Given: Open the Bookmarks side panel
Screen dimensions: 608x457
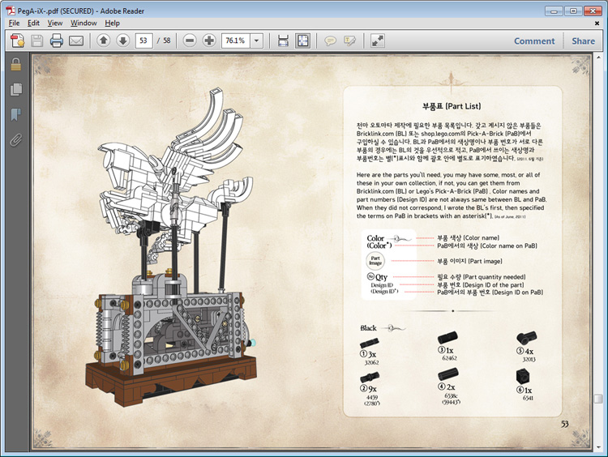Looking at the screenshot, I should (15, 114).
